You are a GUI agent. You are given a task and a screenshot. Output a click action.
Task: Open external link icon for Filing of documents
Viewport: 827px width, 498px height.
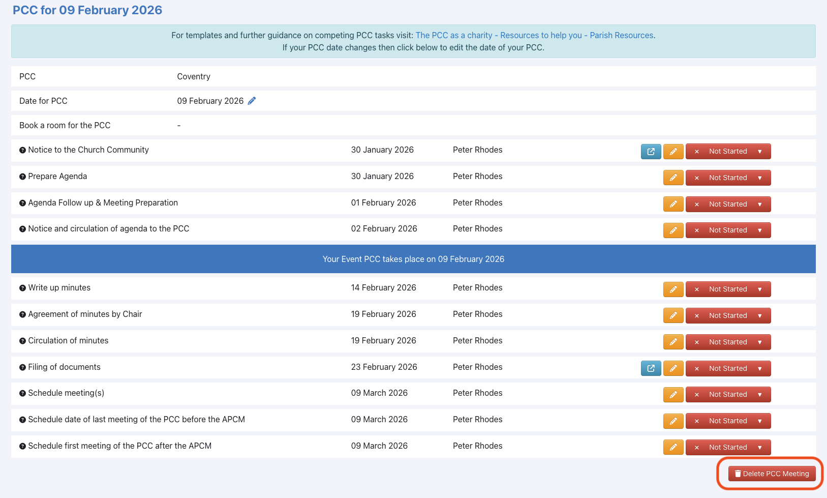pos(651,368)
